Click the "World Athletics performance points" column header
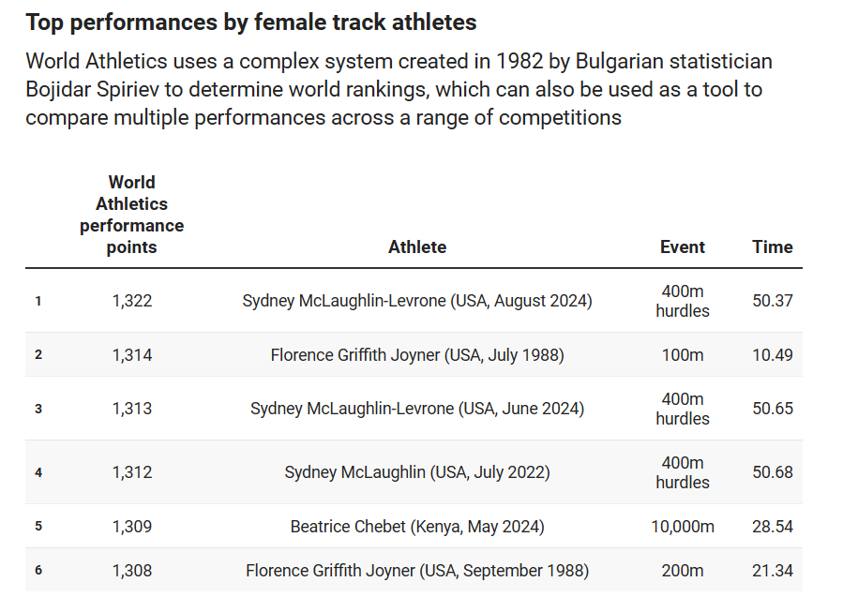 pos(132,215)
